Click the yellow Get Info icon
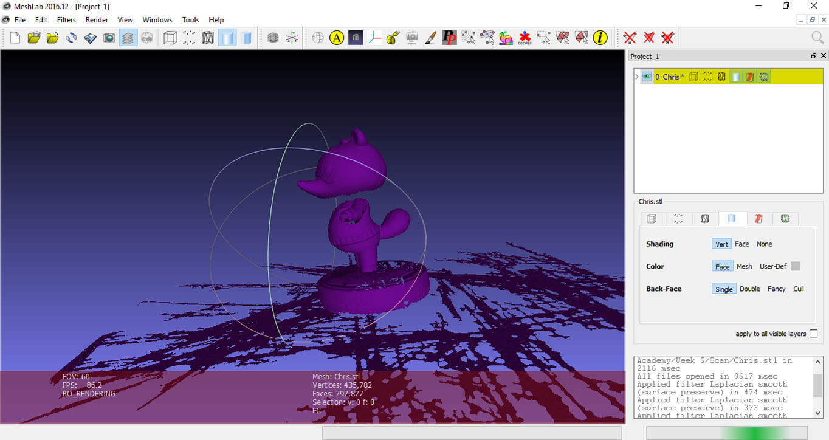This screenshot has height=440, width=829. [x=600, y=38]
